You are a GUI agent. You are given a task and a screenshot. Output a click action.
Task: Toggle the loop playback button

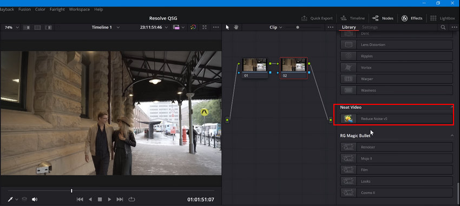132,200
